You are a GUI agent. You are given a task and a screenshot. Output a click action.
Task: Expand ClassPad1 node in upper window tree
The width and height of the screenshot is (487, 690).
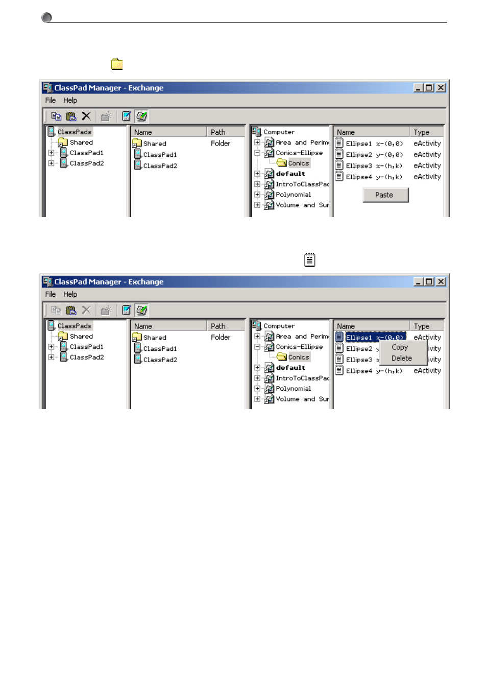coord(51,153)
